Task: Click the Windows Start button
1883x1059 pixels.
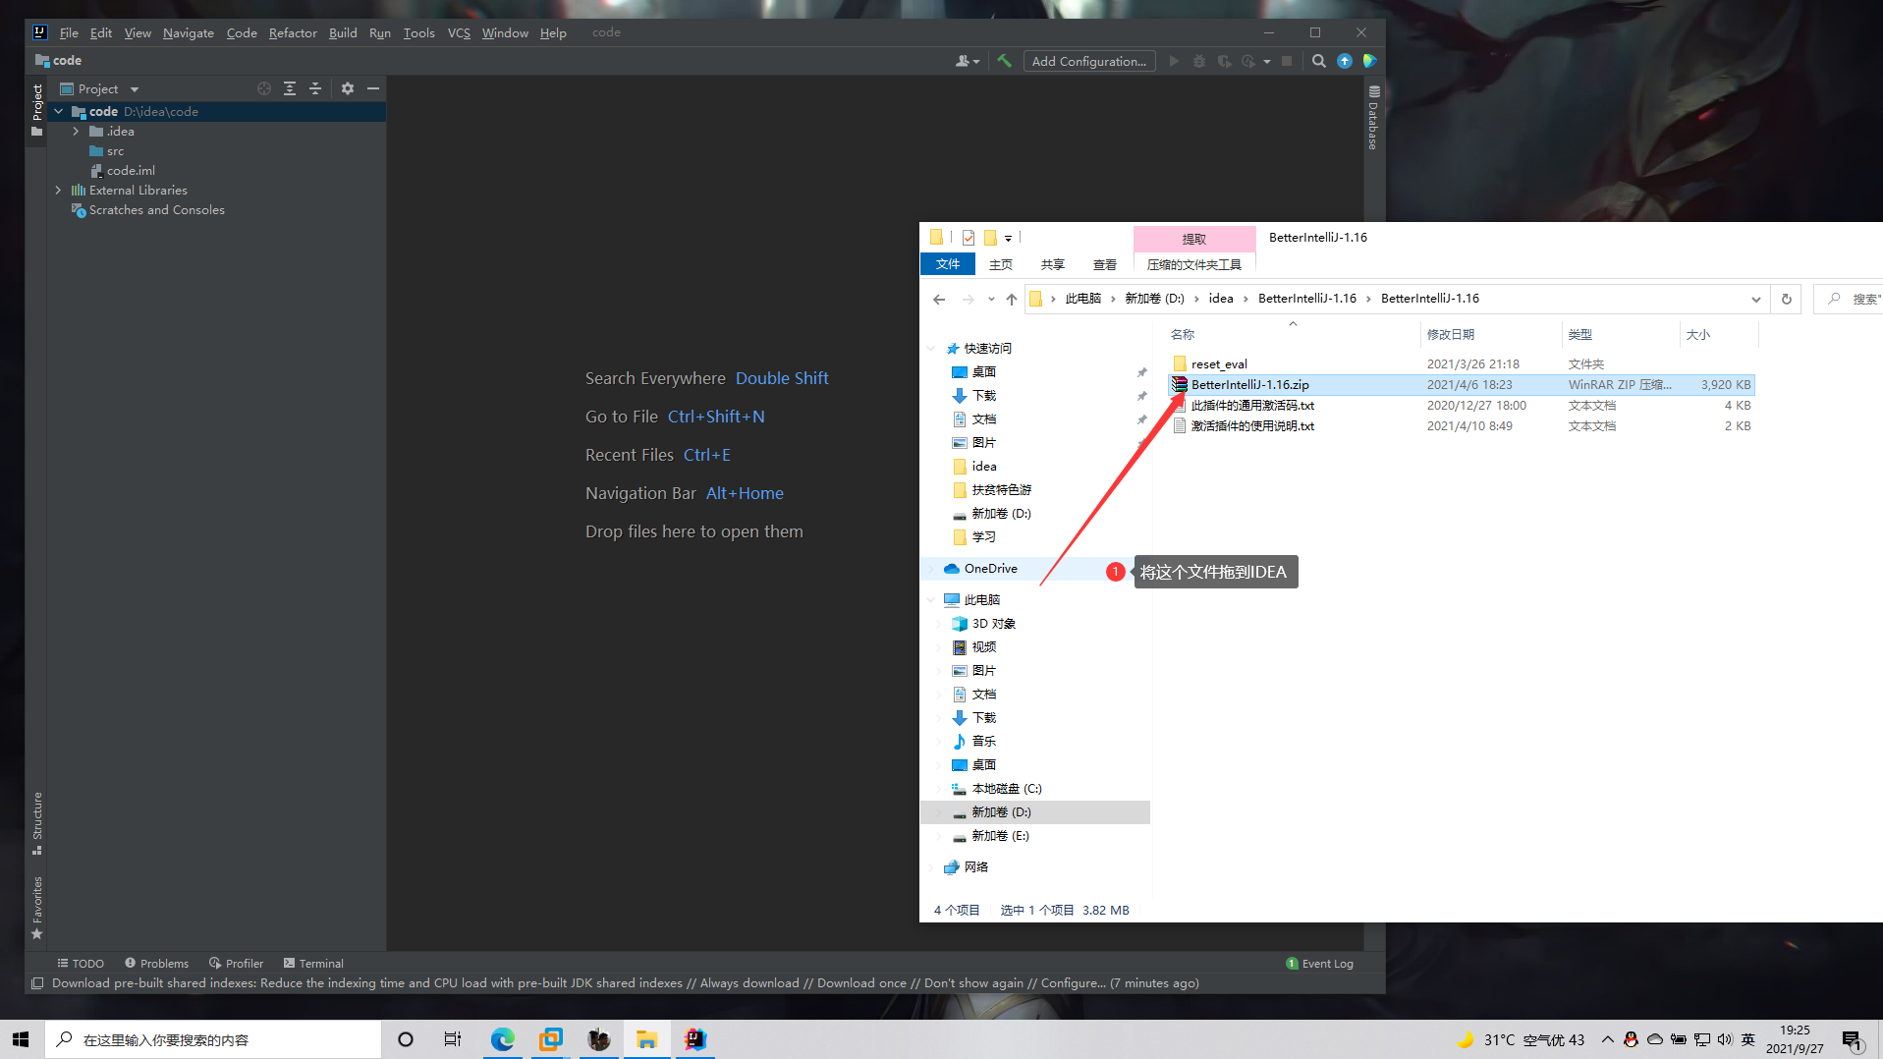Action: coord(21,1039)
